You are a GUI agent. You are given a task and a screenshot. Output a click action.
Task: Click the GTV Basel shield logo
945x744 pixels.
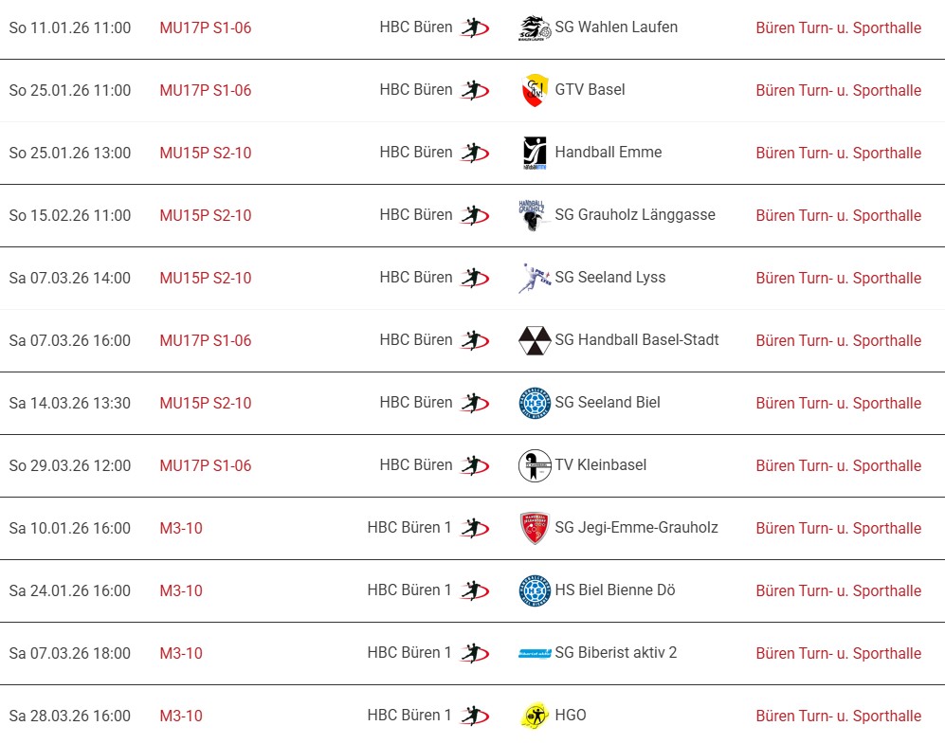[x=535, y=91]
